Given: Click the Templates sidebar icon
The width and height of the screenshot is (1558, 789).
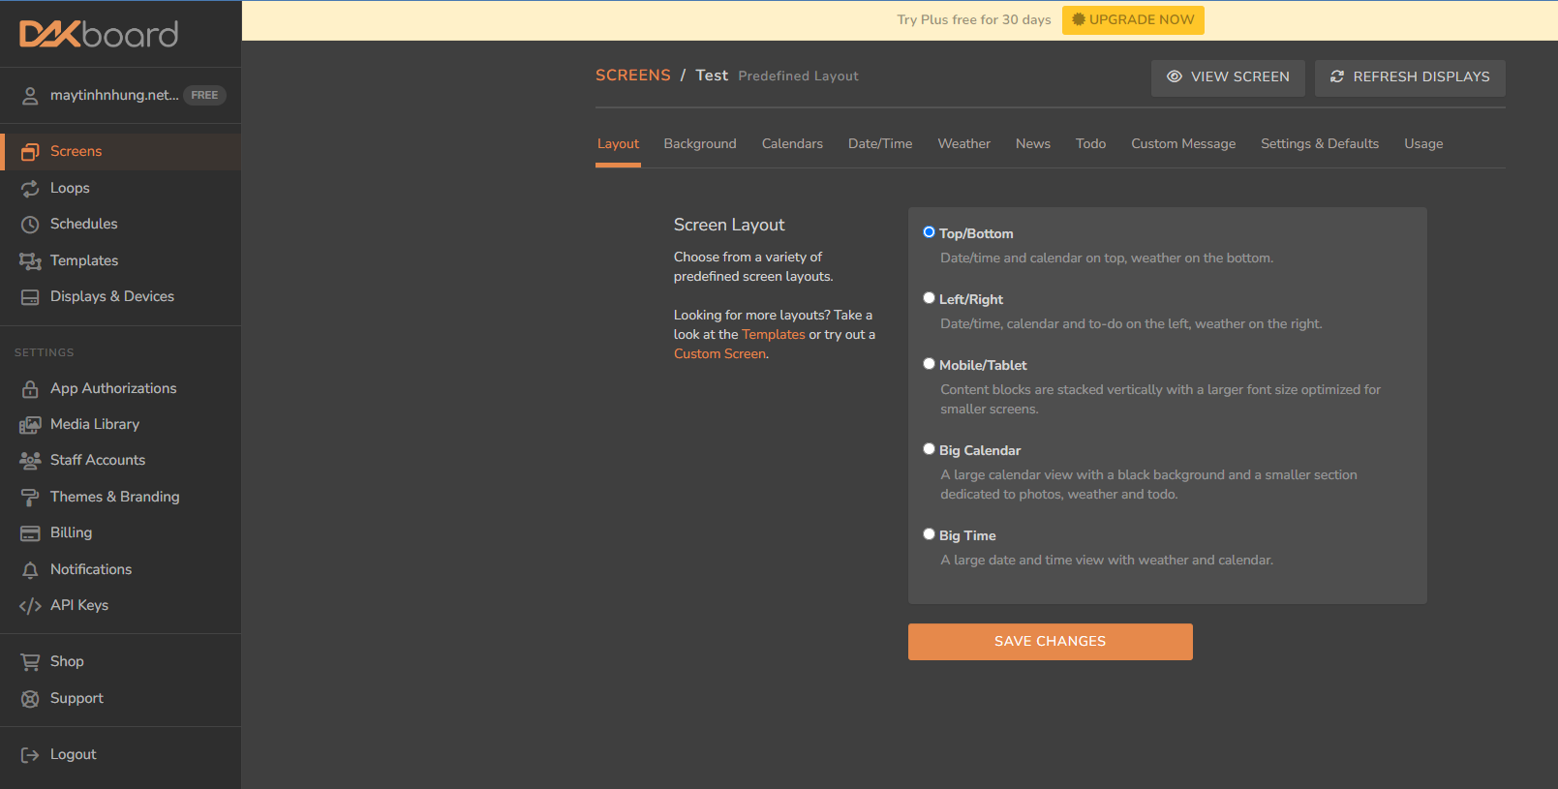Looking at the screenshot, I should tap(30, 260).
